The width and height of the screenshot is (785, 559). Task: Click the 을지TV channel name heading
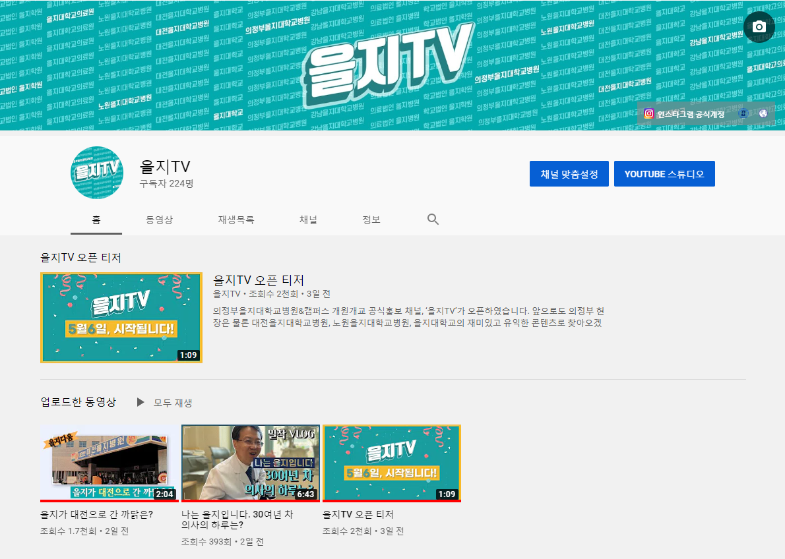(165, 167)
